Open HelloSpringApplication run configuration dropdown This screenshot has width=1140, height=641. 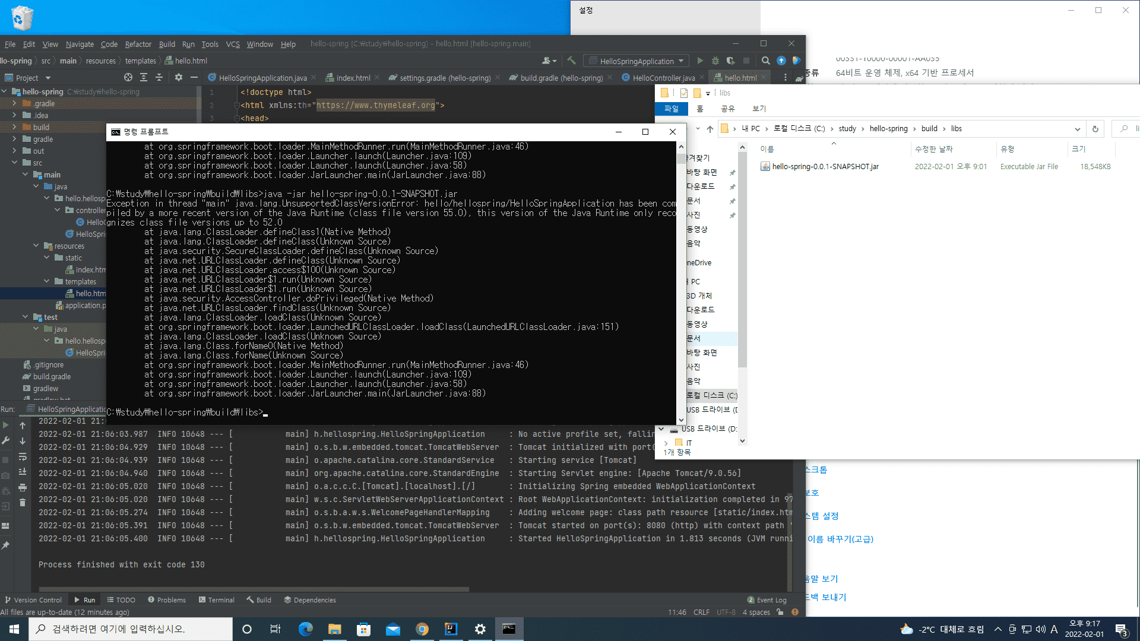click(636, 61)
